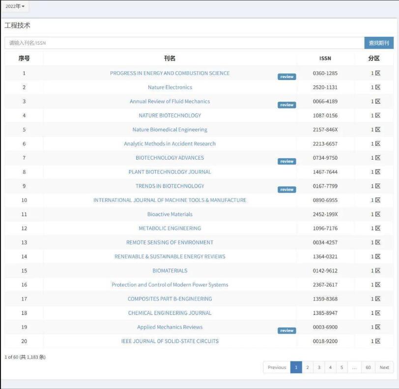
Task: Go to page 2 of results
Action: [308, 367]
